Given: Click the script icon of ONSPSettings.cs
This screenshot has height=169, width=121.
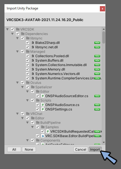Looking at the screenshot, I should point(43,109).
